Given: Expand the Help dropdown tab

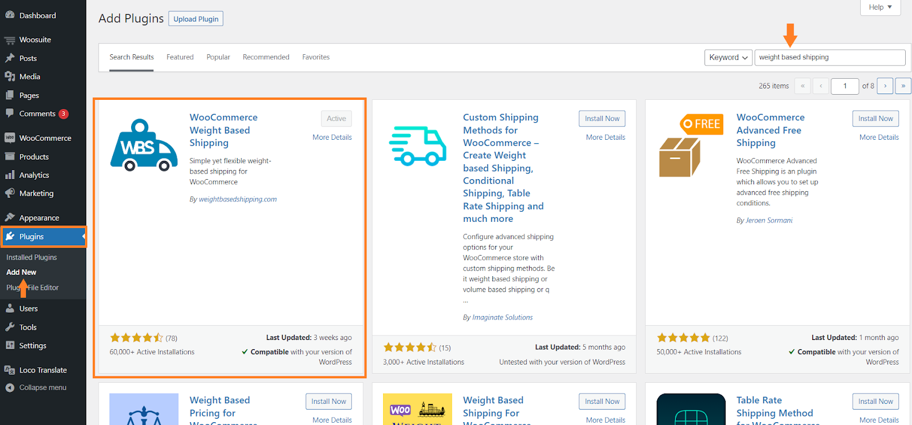Looking at the screenshot, I should coord(880,7).
